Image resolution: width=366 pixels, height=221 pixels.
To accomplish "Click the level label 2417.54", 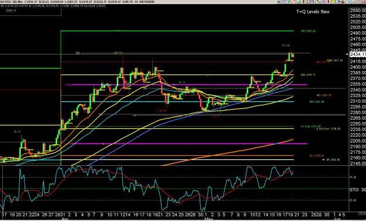I will [x=335, y=61].
